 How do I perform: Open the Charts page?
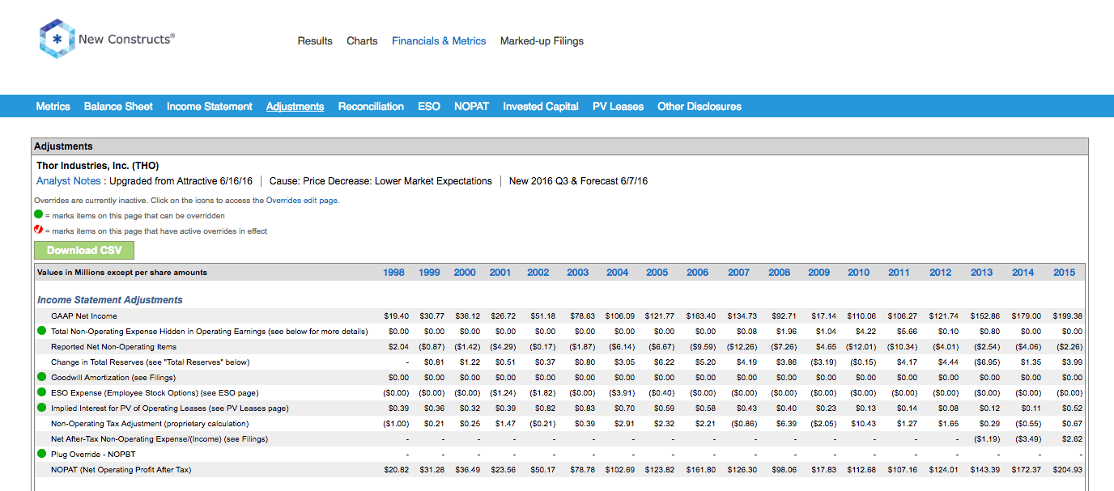362,40
